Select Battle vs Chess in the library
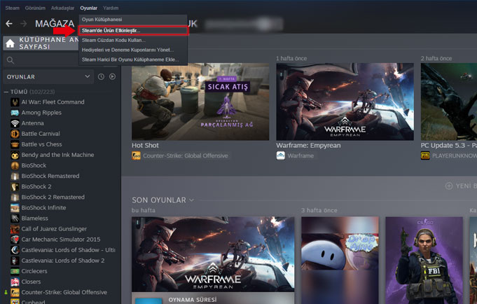 point(41,144)
